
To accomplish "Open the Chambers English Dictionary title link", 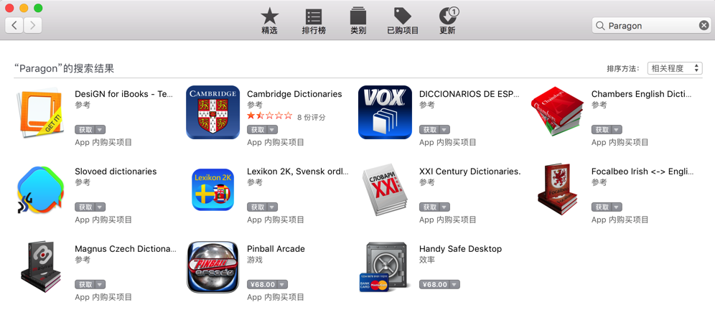I will [641, 94].
